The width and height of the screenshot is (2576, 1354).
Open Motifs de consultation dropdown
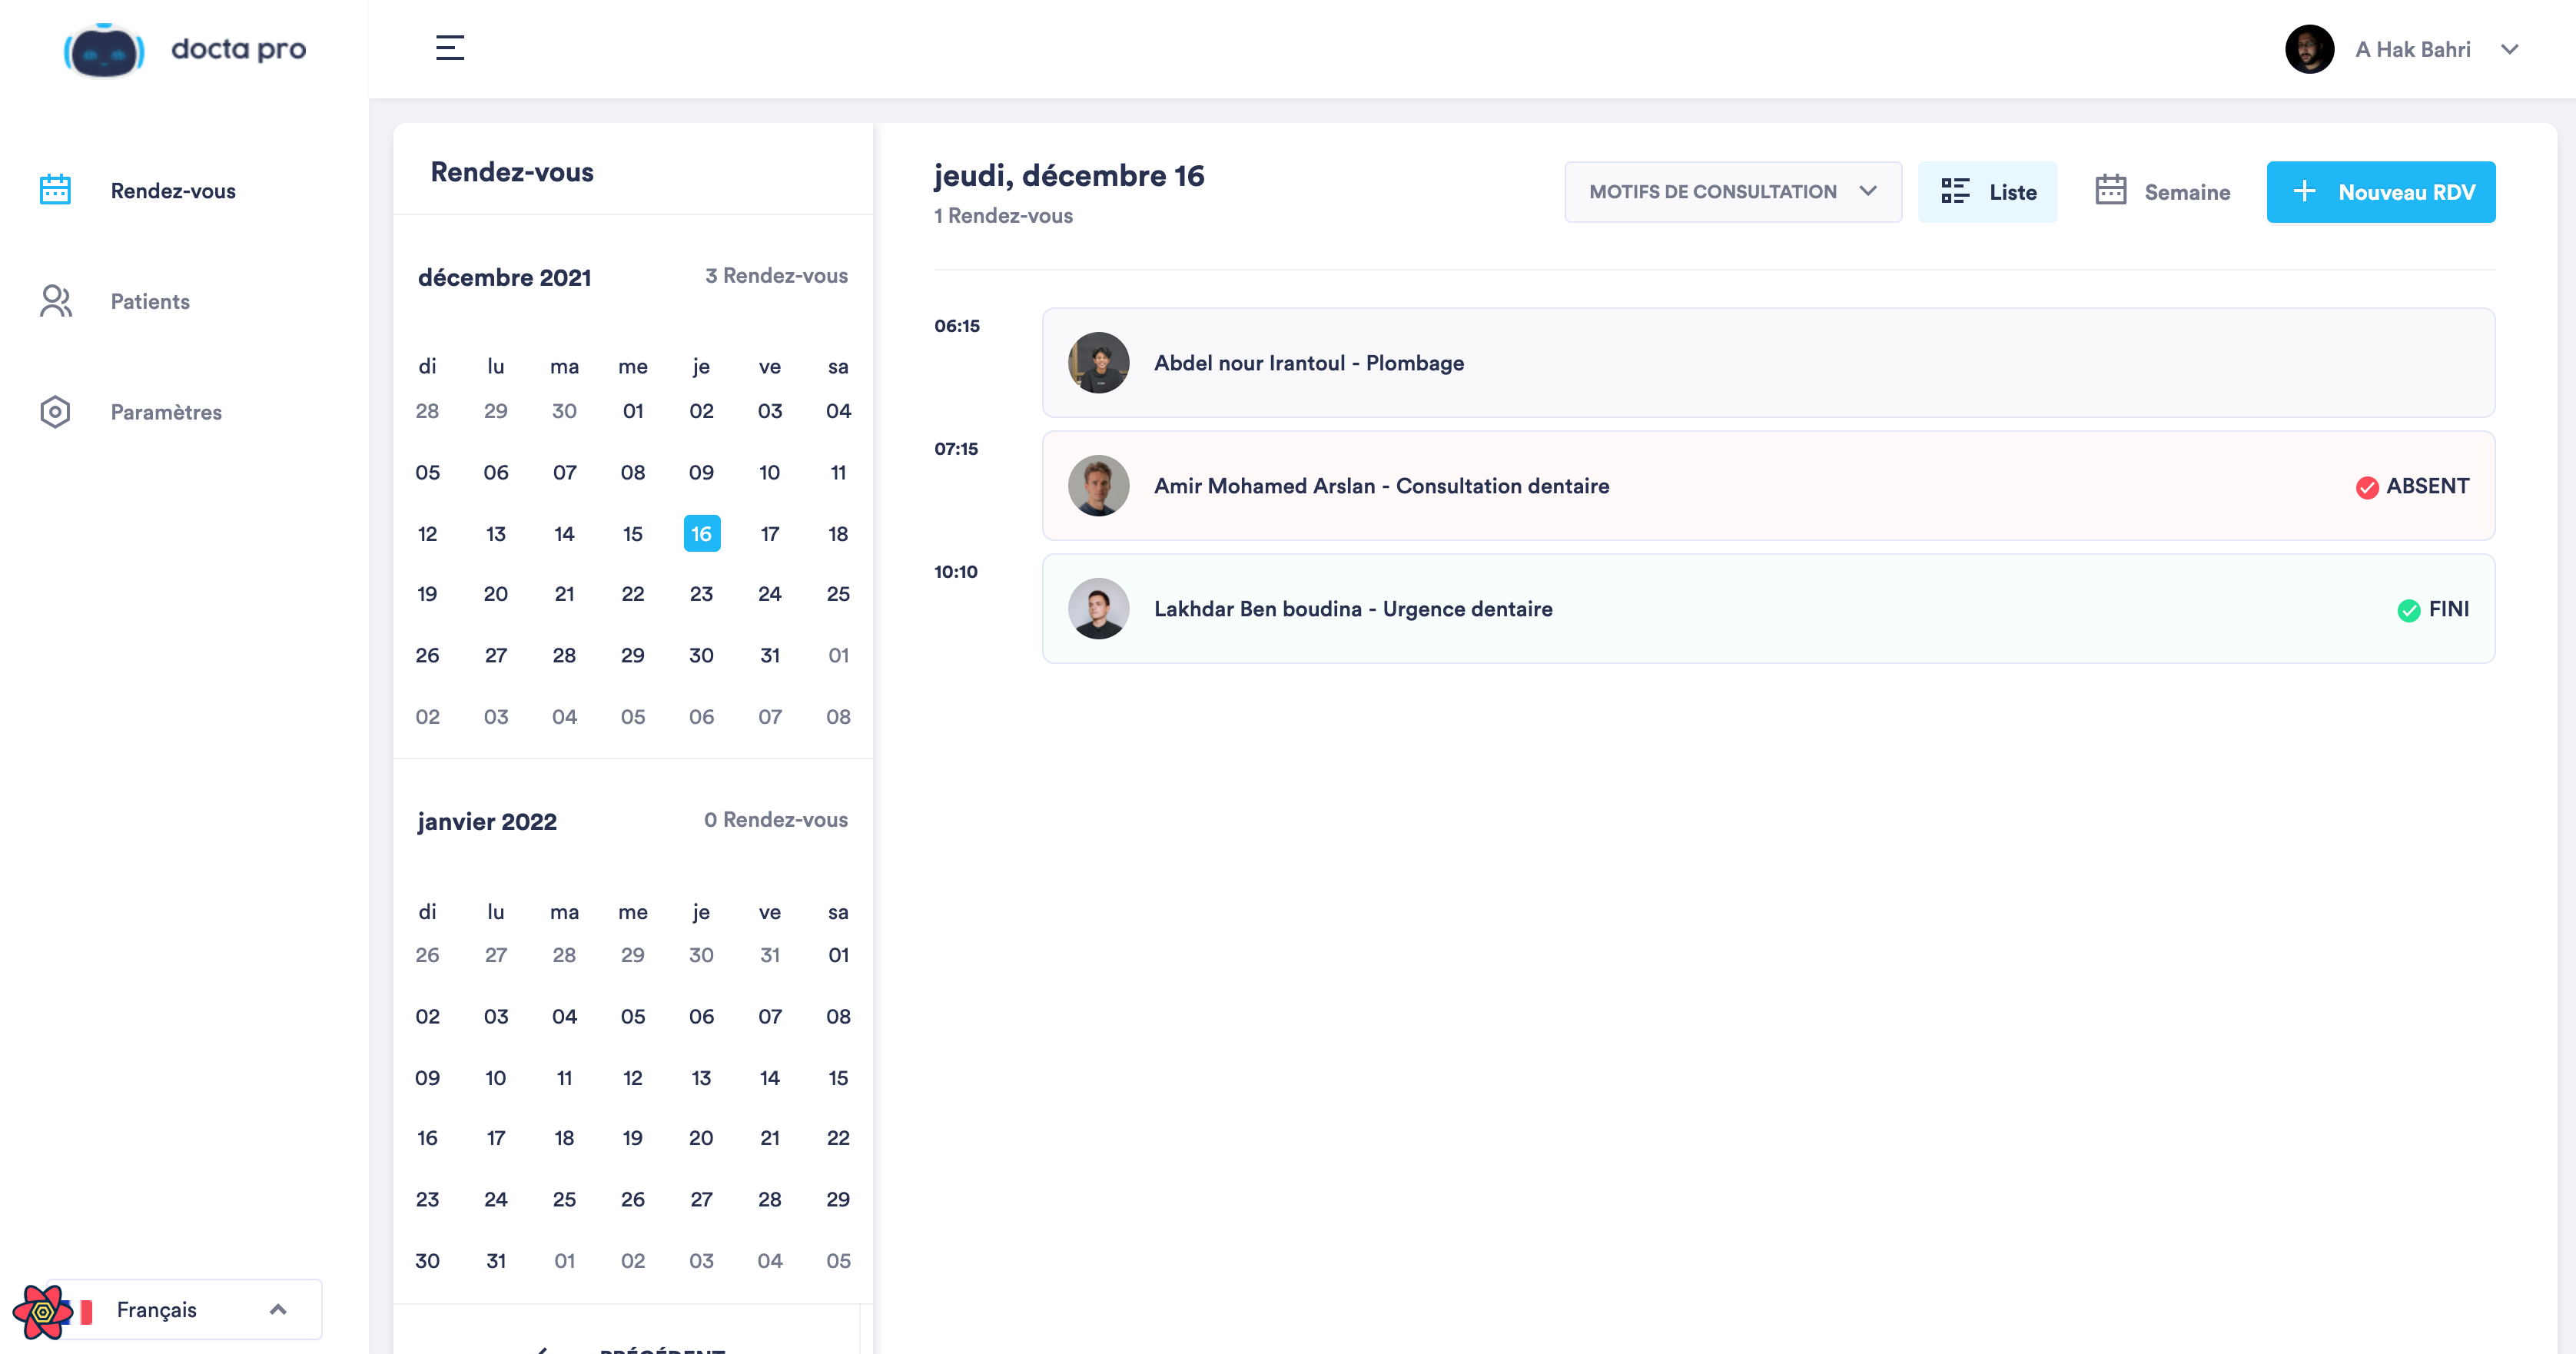tap(1733, 192)
